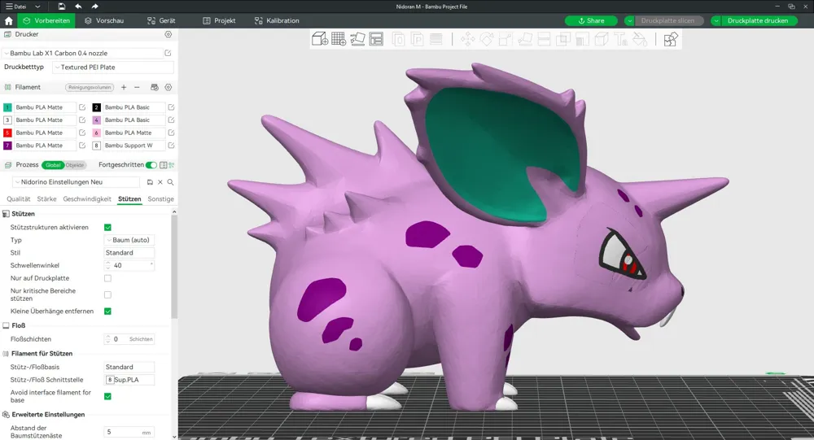Switch to the Gerät tab
The height and width of the screenshot is (440, 814).
pyautogui.click(x=161, y=21)
